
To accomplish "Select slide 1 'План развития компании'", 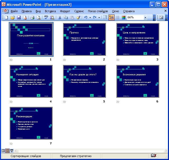I will coord(31,40).
